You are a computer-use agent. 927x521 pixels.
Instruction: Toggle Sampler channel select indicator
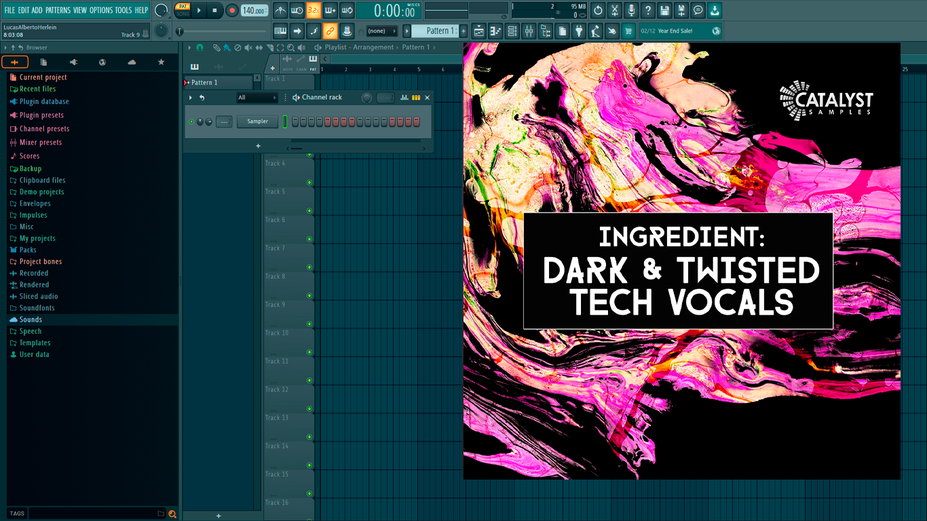point(285,121)
